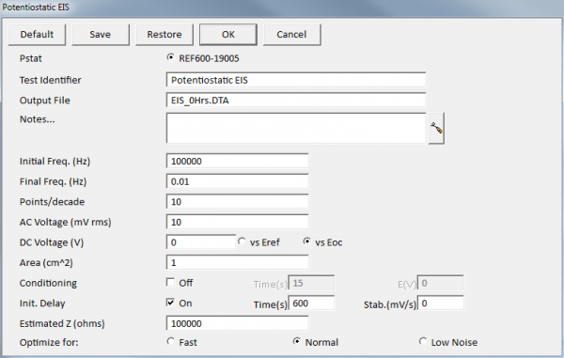Edit the Test Identifier field
Viewport: 564px width, 358px height.
pyautogui.click(x=296, y=80)
